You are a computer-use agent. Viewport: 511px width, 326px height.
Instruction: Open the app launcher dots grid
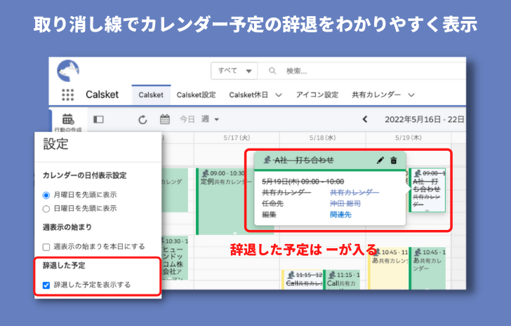(68, 95)
